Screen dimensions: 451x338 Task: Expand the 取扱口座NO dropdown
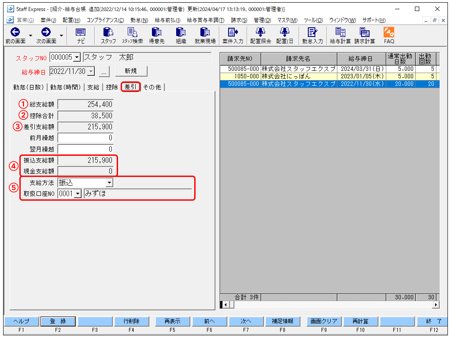78,194
